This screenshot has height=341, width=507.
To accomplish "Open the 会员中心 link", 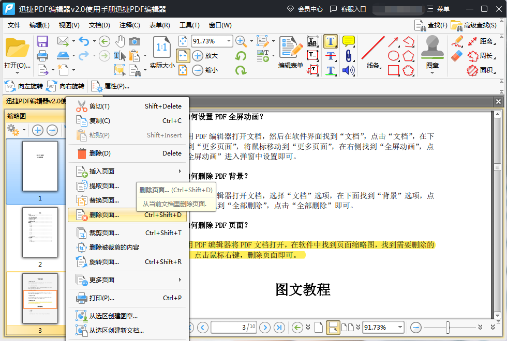I will point(305,9).
